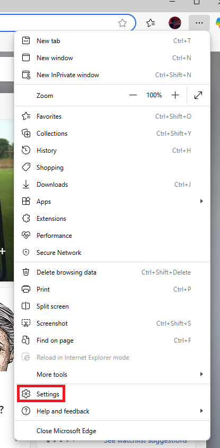
Task: Open the user profile avatar
Action: [x=175, y=23]
